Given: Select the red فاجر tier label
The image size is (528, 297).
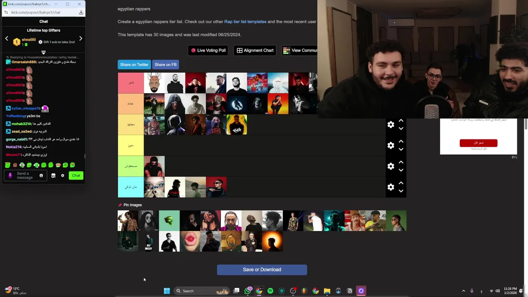Looking at the screenshot, I should click(x=131, y=83).
